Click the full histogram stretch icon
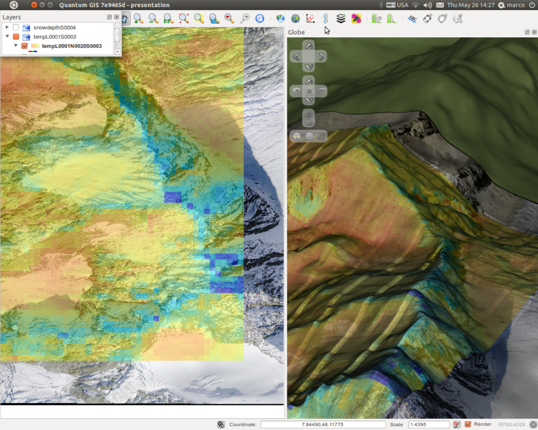Image resolution: width=538 pixels, height=430 pixels. [391, 18]
